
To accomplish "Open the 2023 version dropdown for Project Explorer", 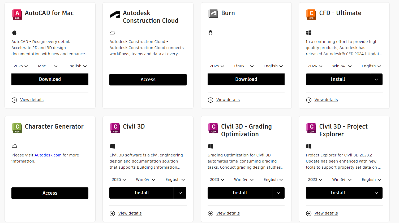I will coord(315,180).
